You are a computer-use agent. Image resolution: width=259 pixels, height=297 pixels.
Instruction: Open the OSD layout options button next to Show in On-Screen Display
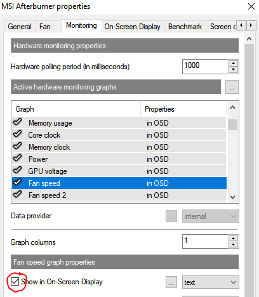click(171, 282)
